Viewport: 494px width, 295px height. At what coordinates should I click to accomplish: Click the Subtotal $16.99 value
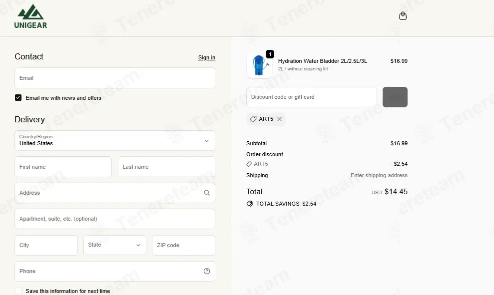[399, 143]
